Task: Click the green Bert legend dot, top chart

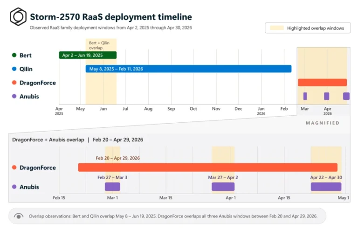Action: (14, 55)
